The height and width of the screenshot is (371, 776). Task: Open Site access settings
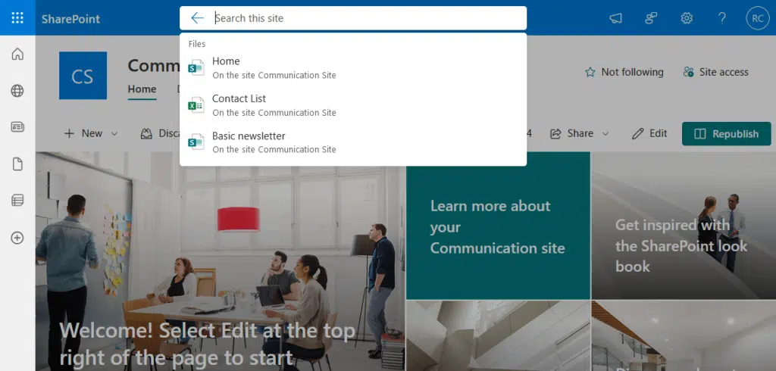pyautogui.click(x=715, y=72)
